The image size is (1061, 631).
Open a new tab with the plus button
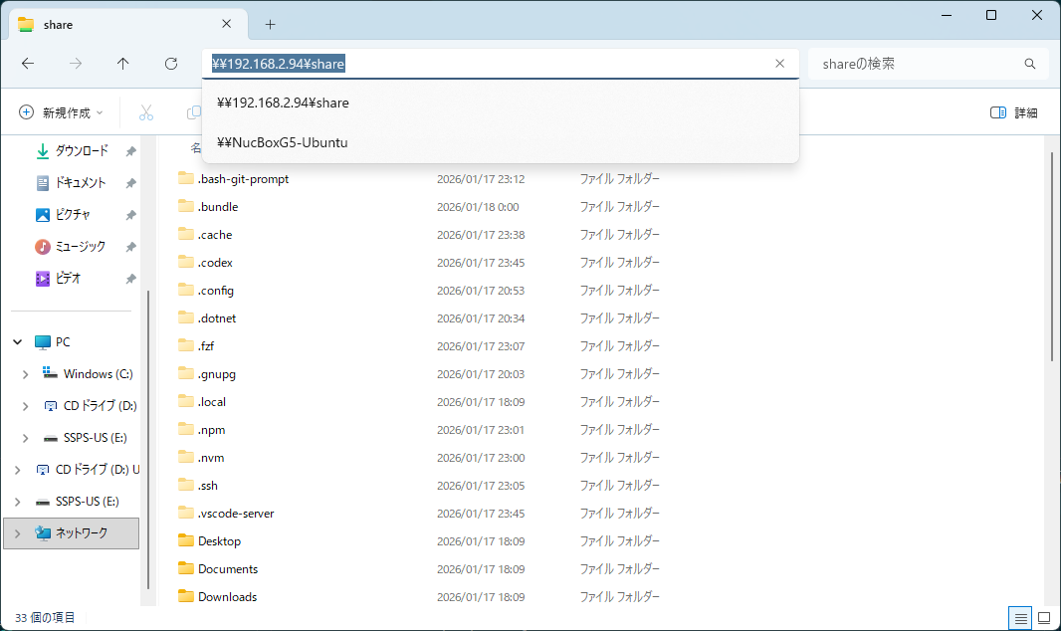click(x=273, y=23)
